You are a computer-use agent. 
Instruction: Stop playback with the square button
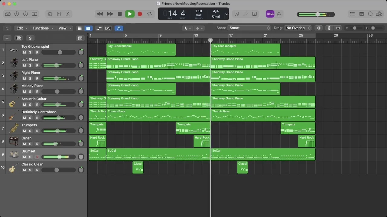click(x=120, y=14)
